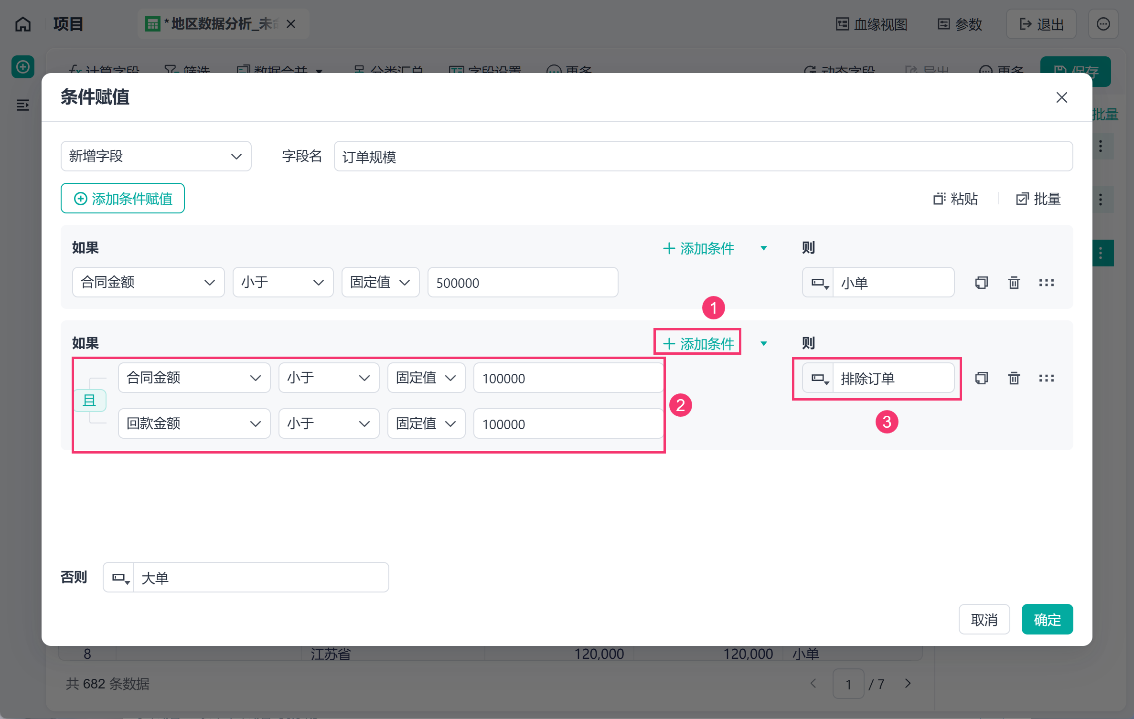Click the green plus add icon in sidebar
Screen dimensions: 1134x719
click(23, 67)
